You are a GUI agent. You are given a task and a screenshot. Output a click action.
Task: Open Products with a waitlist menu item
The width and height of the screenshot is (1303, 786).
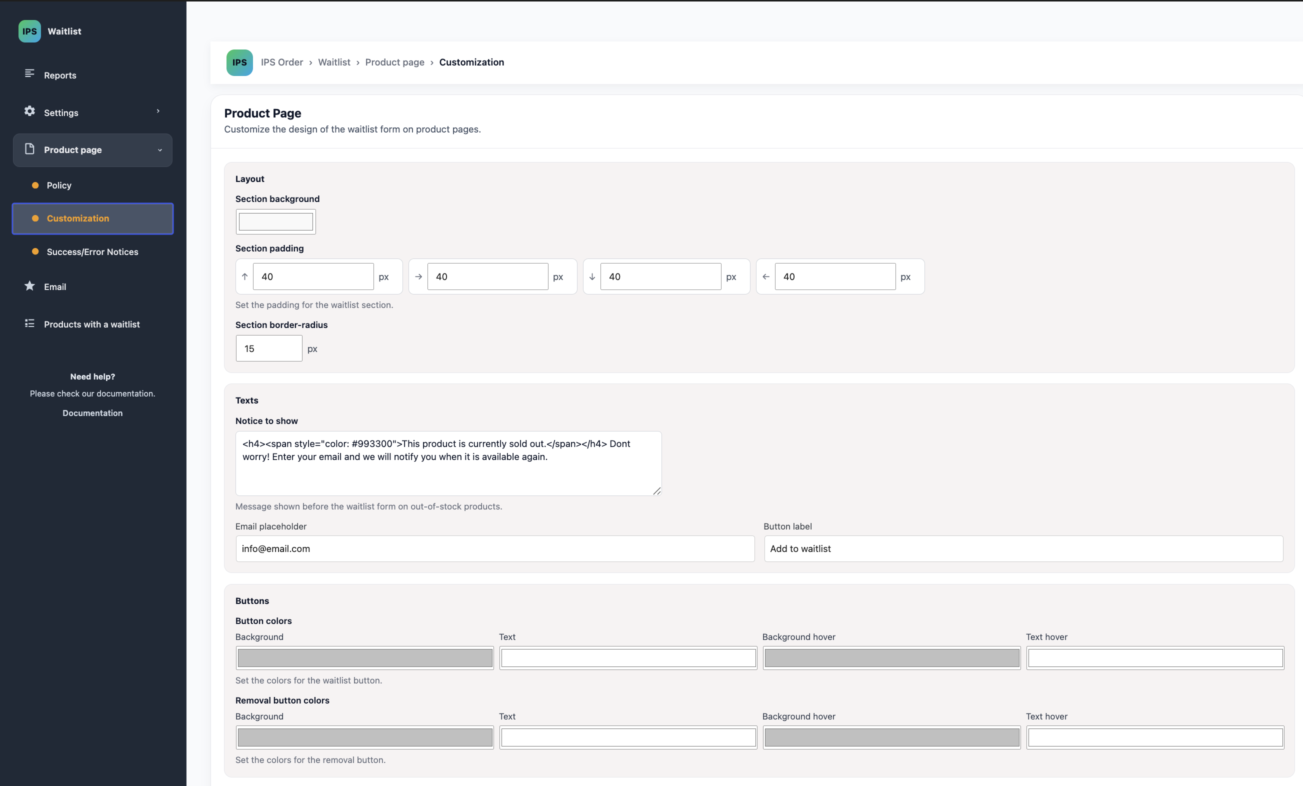92,324
